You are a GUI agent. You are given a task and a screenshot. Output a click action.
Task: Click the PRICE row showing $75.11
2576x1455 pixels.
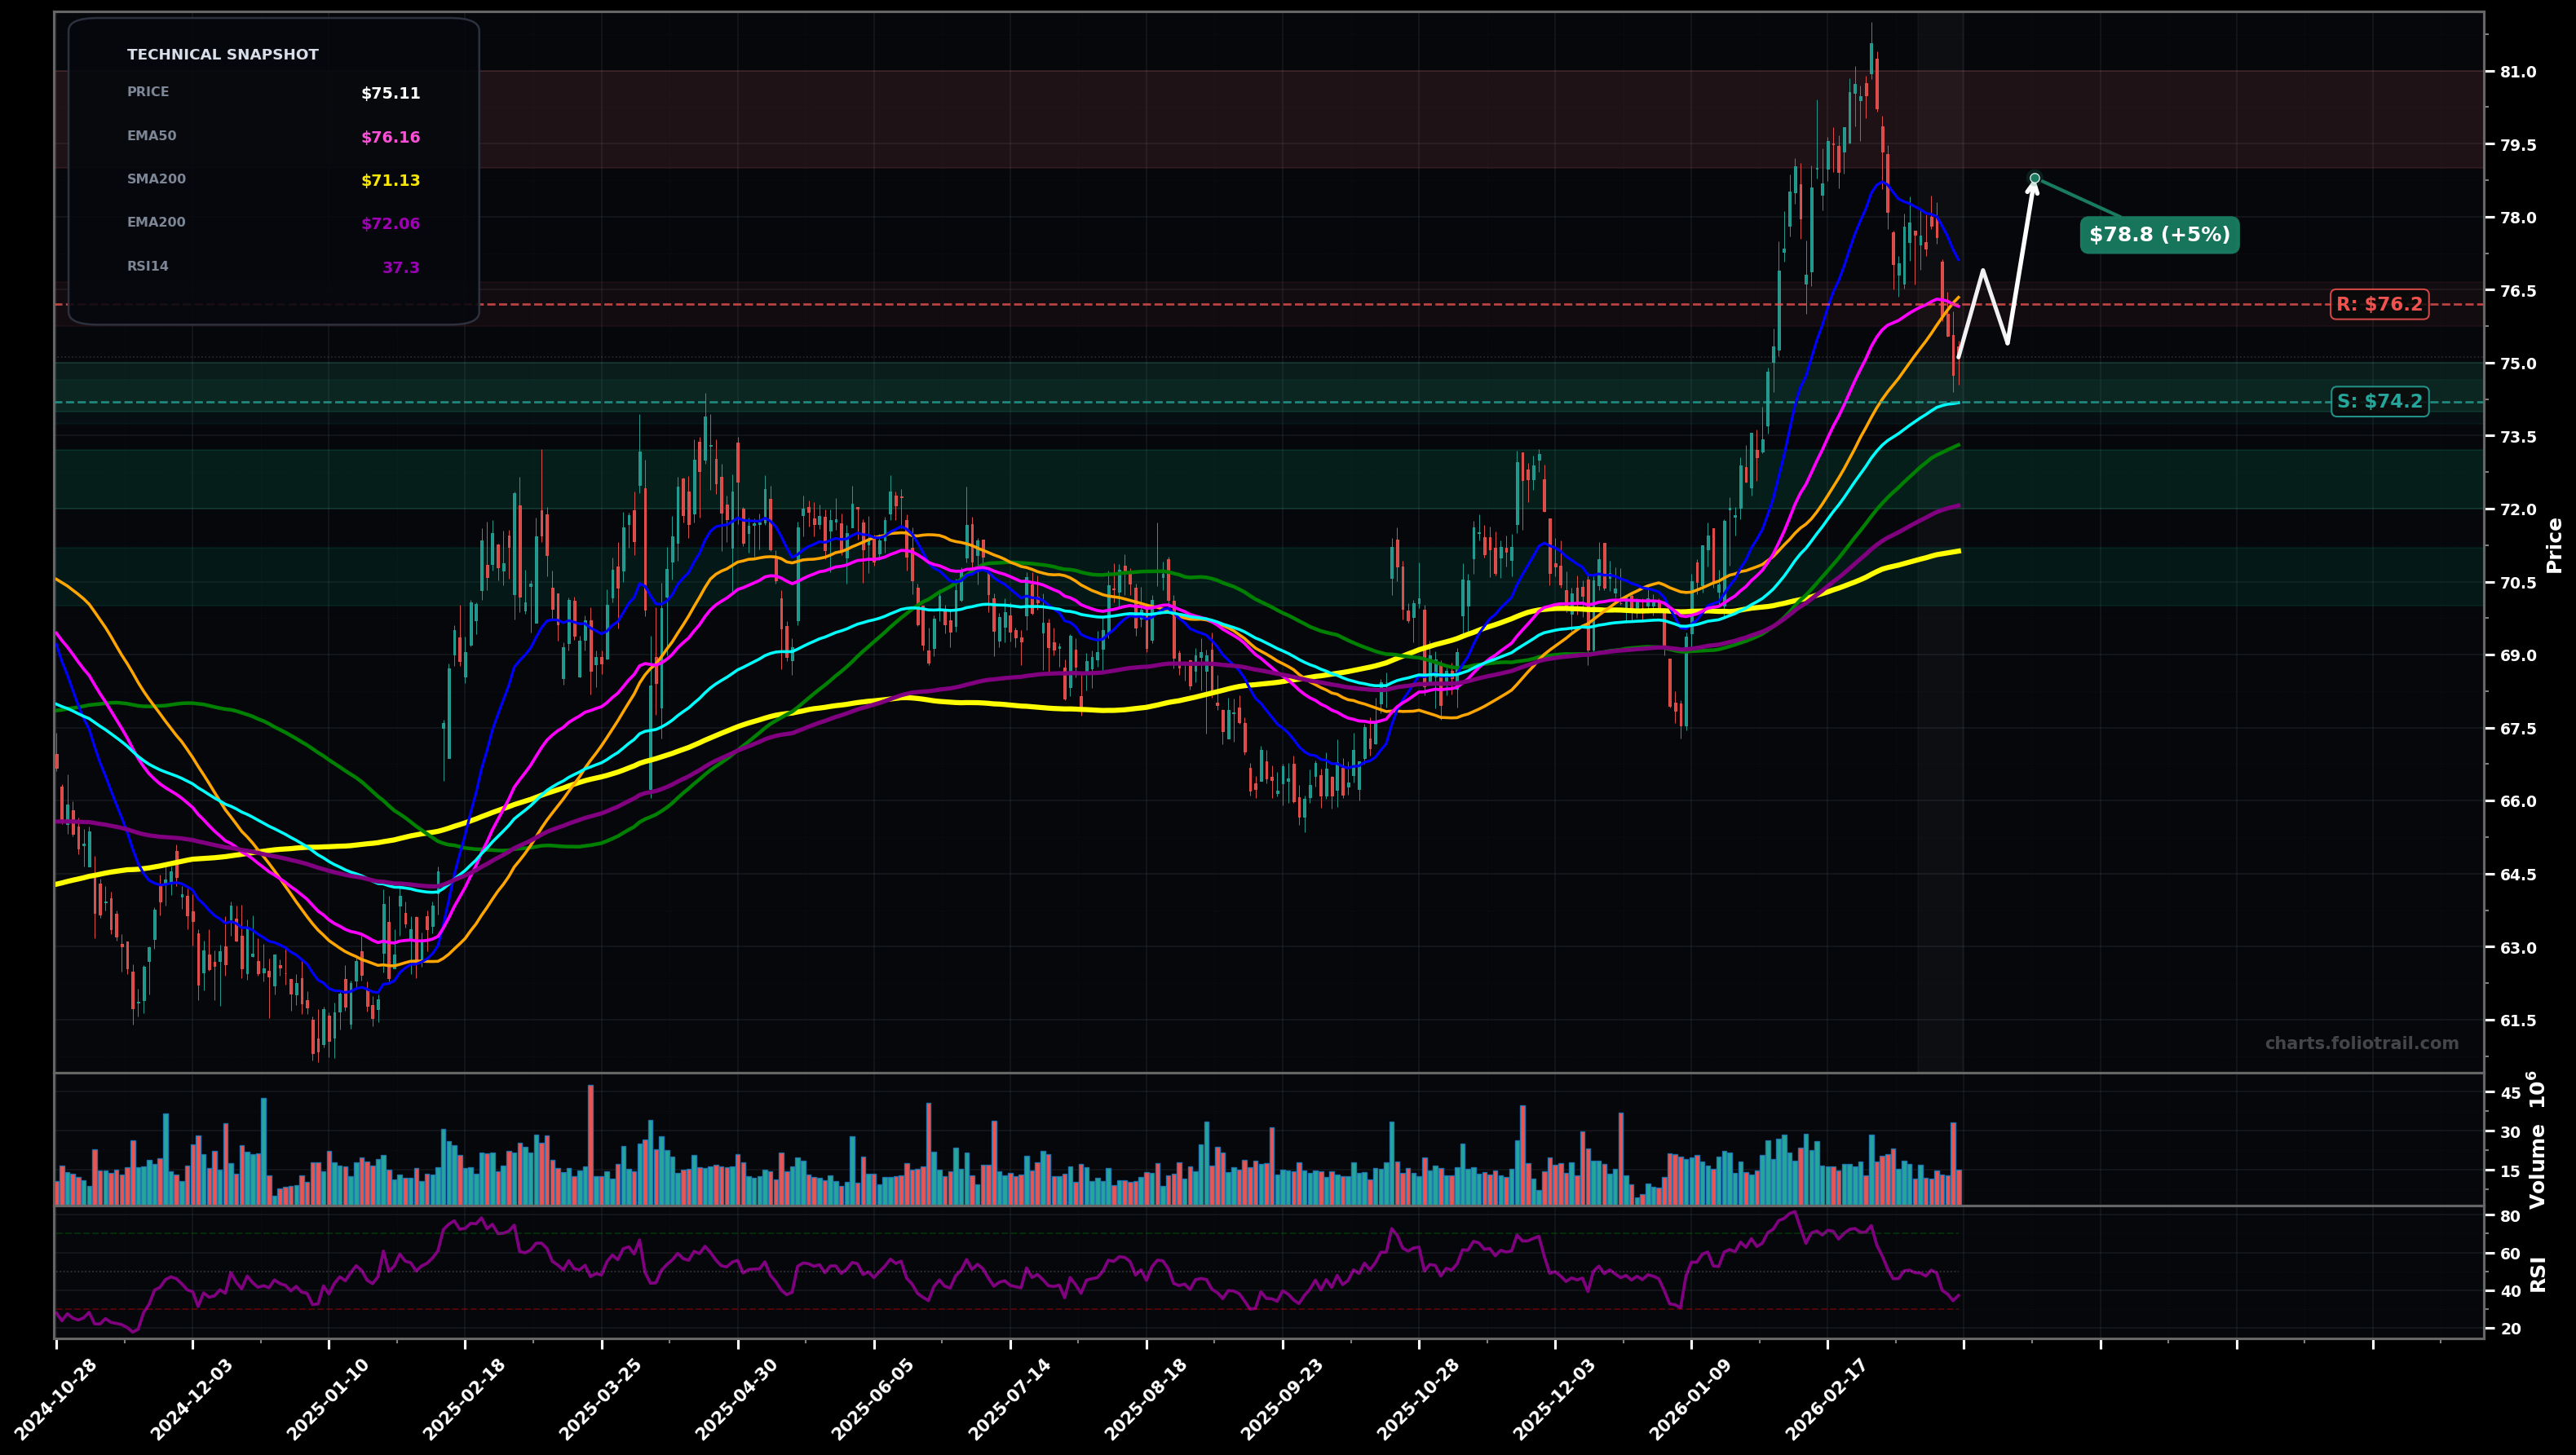point(389,92)
